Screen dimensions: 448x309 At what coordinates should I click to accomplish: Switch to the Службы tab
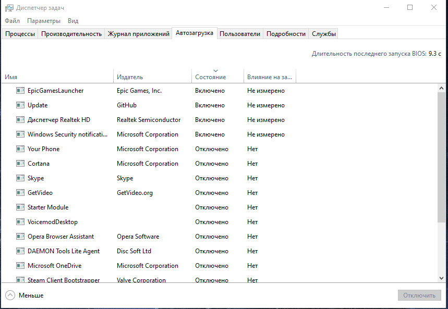(x=324, y=34)
